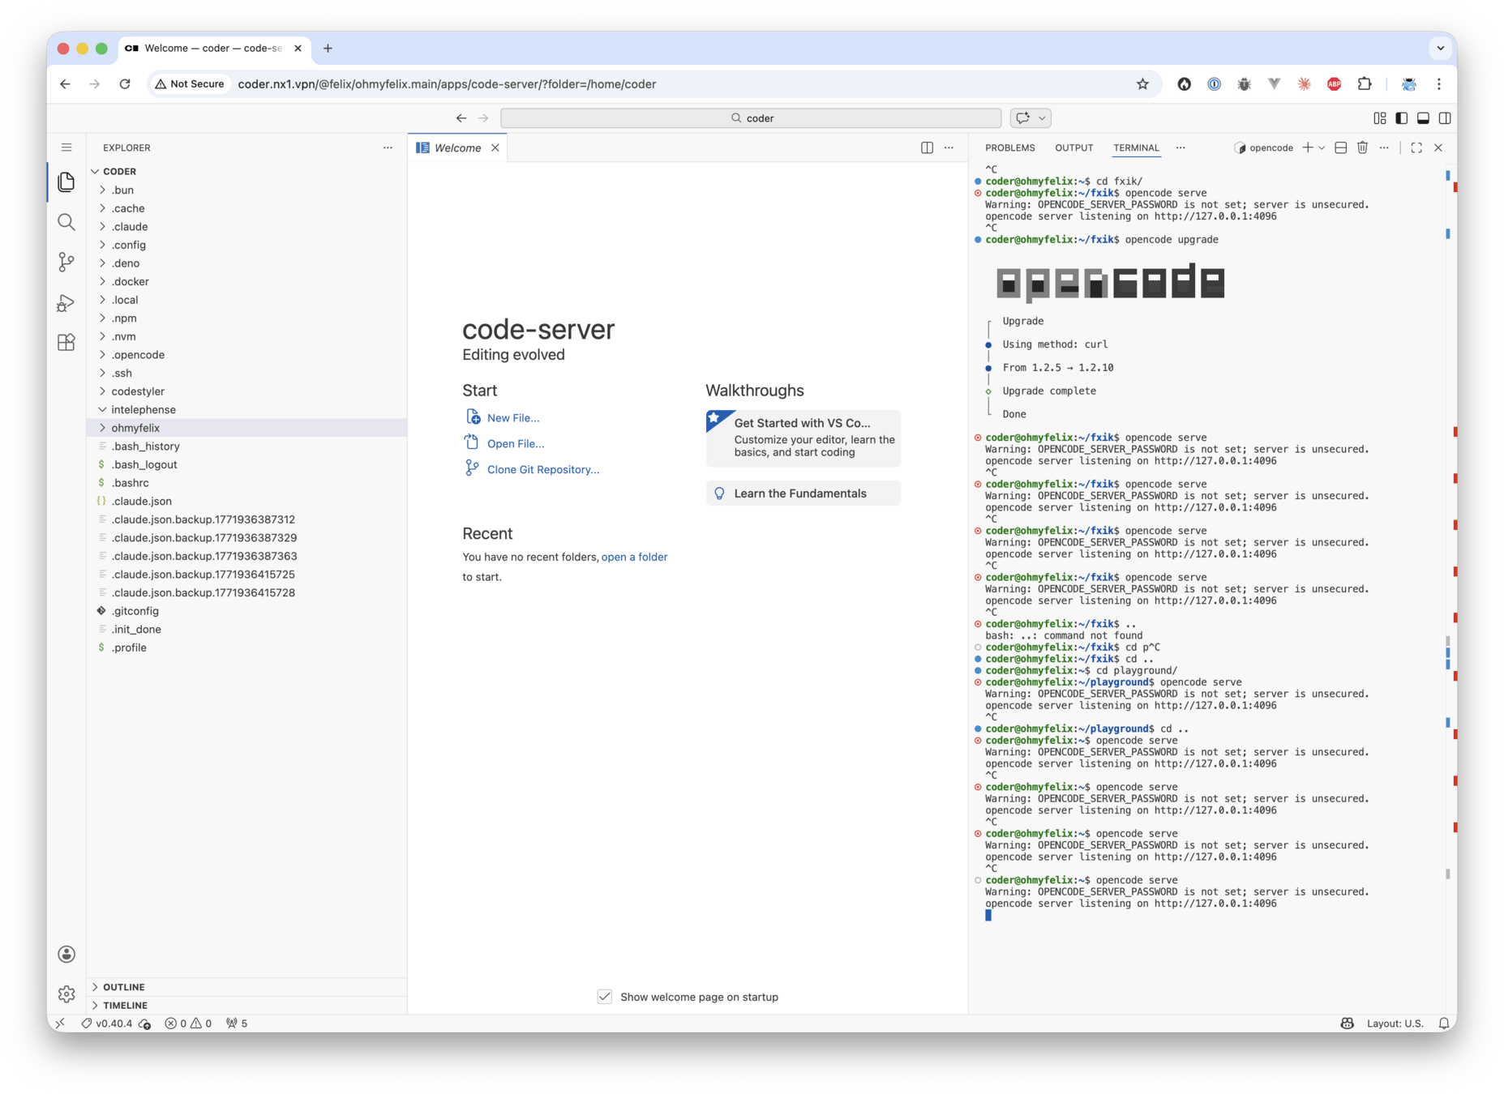The image size is (1504, 1094).
Task: Open additional panel views ellipsis
Action: click(x=1180, y=147)
